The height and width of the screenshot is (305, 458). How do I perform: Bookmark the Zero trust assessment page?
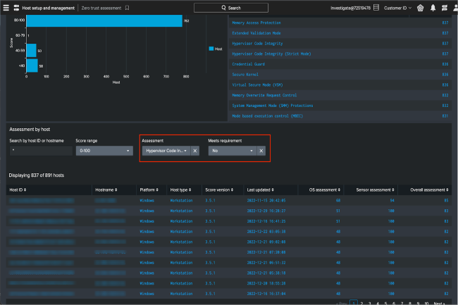pyautogui.click(x=127, y=8)
